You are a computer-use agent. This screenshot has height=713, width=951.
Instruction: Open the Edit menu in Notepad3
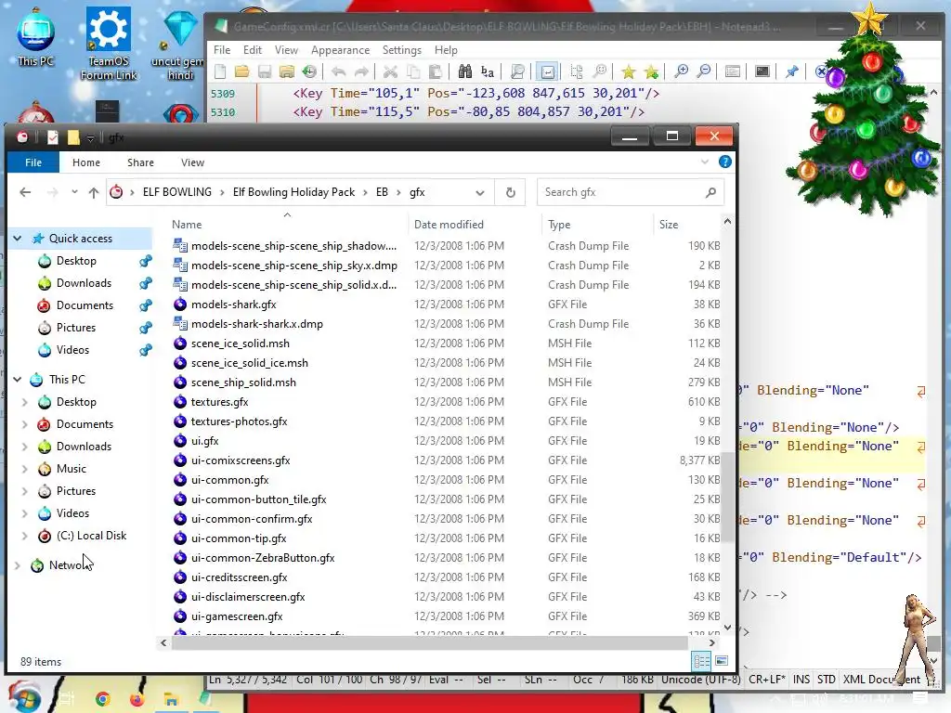(253, 50)
